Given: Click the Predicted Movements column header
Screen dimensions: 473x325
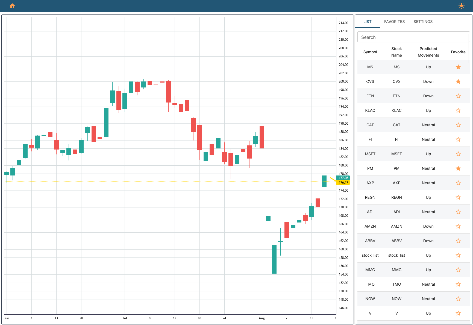Looking at the screenshot, I should [x=428, y=52].
